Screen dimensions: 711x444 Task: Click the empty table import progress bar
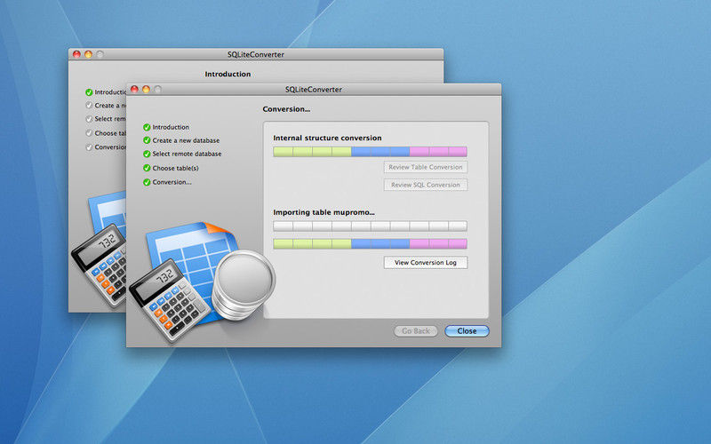pos(370,226)
